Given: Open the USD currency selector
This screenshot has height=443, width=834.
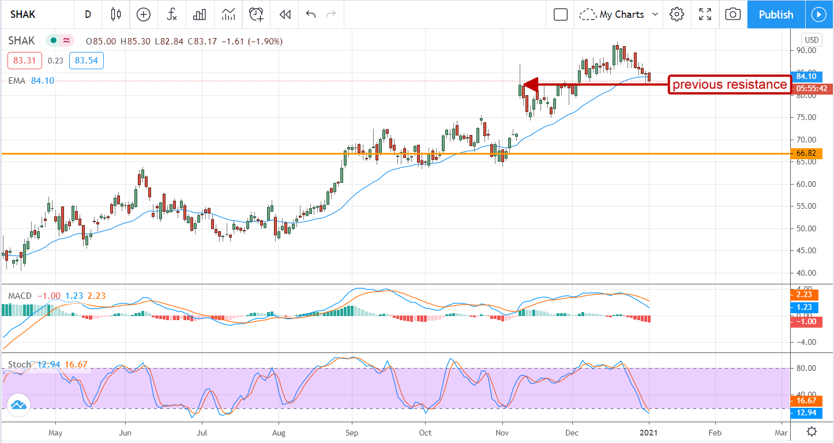Looking at the screenshot, I should coord(812,40).
